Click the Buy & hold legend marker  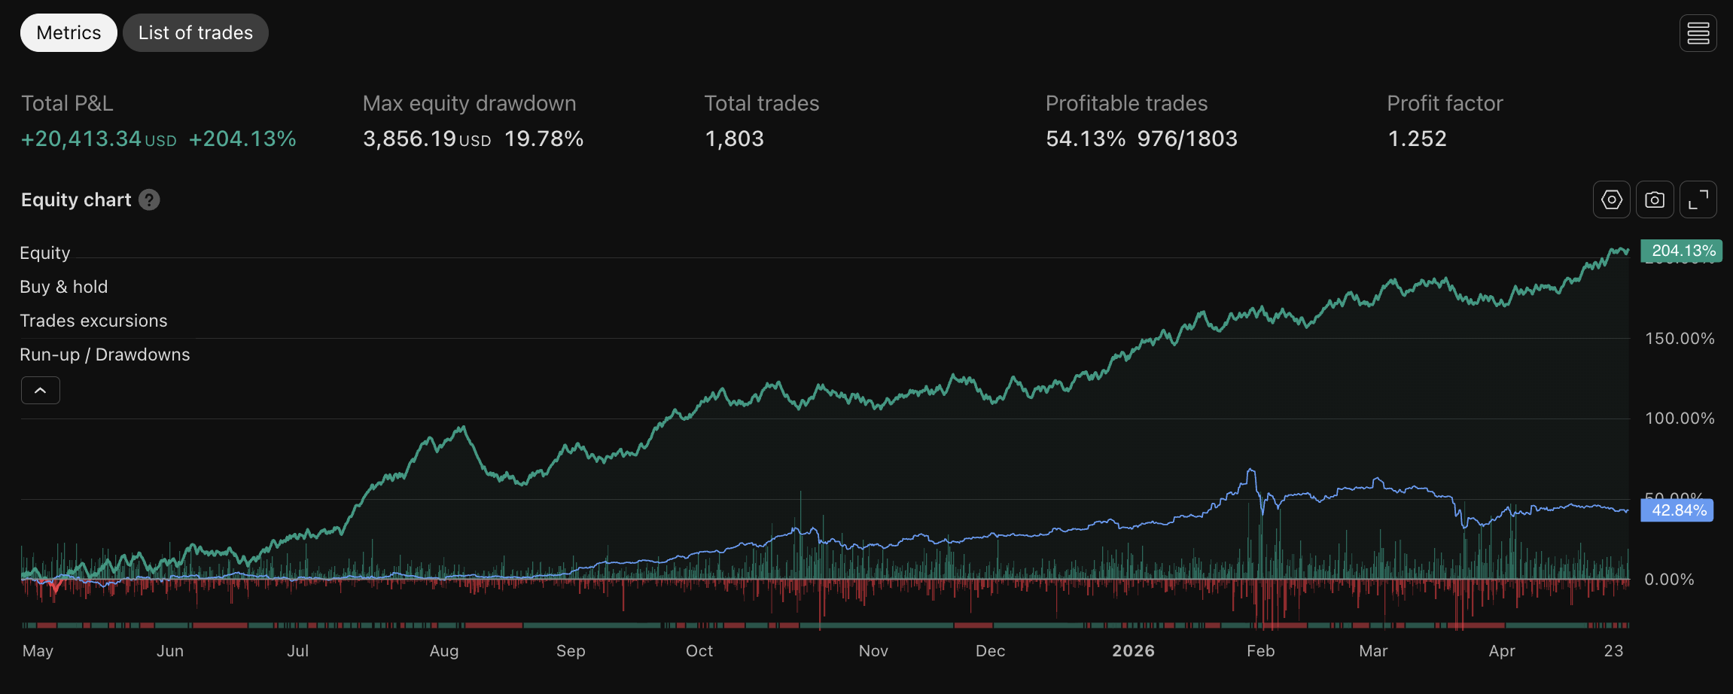pos(64,287)
